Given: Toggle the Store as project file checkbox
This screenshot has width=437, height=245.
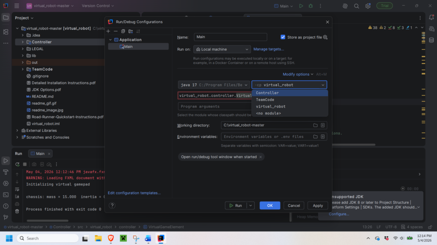Looking at the screenshot, I should [283, 37].
